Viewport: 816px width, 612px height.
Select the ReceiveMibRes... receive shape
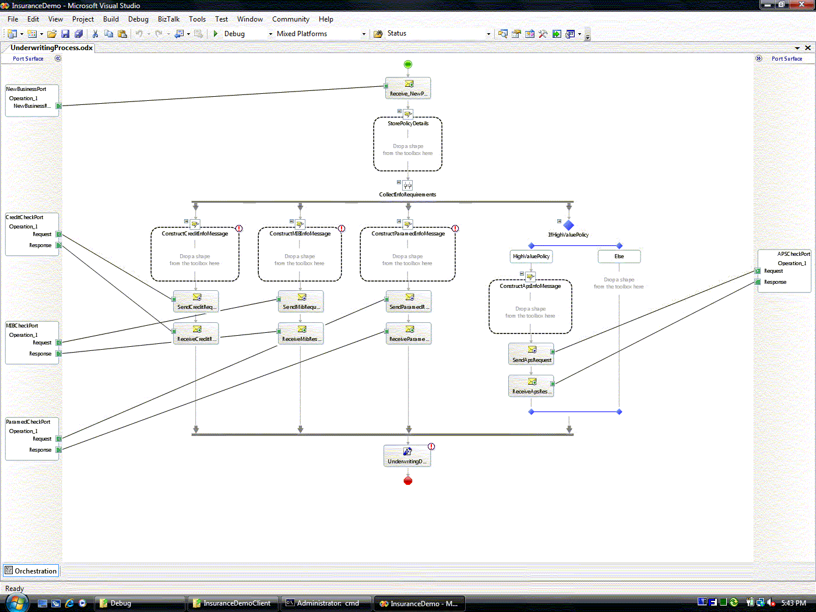pyautogui.click(x=301, y=333)
